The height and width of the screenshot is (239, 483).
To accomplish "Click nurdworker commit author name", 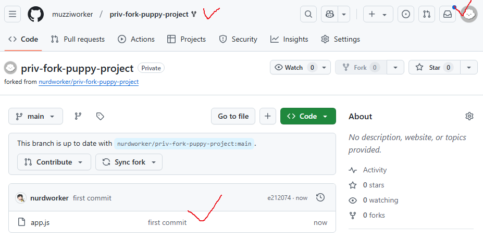I will [49, 198].
